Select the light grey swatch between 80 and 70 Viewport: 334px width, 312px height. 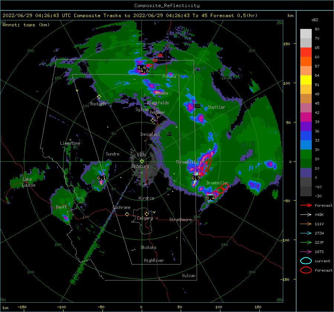click(306, 34)
